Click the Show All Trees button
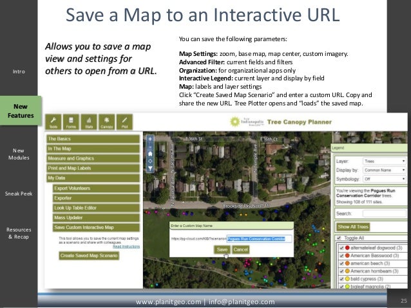411x308 pixels. tap(353, 227)
